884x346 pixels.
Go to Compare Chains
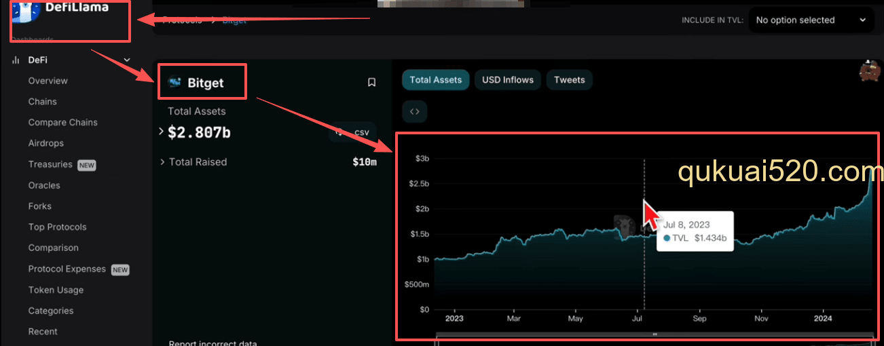coord(63,123)
